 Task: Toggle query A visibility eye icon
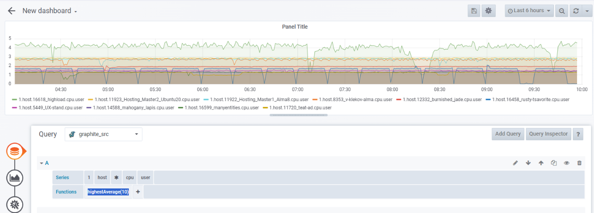(x=566, y=163)
